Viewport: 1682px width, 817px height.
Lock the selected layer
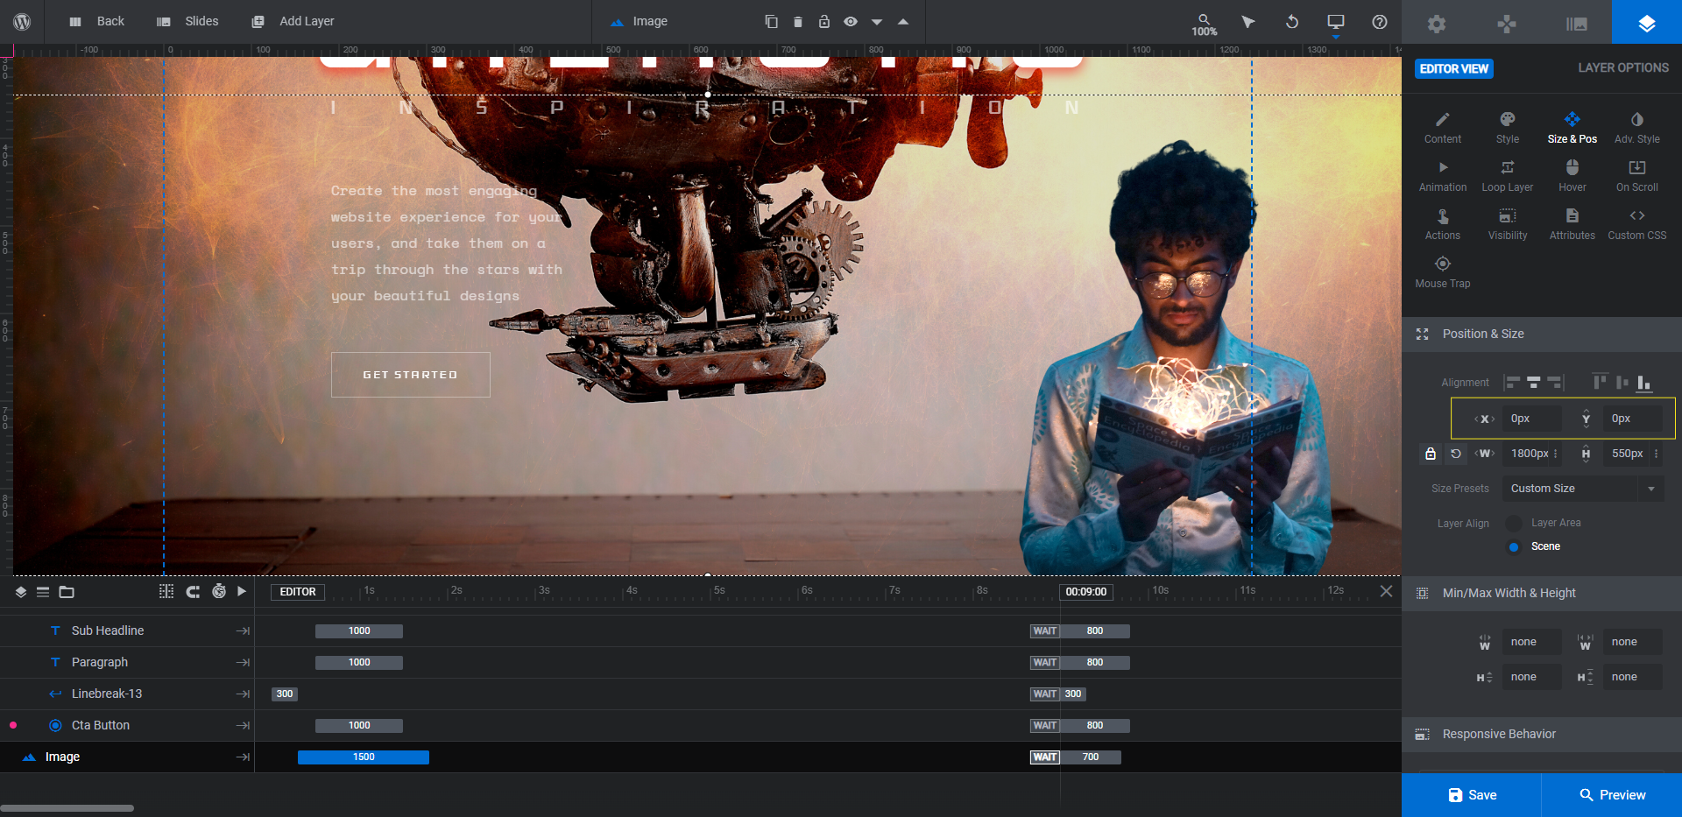coord(824,22)
